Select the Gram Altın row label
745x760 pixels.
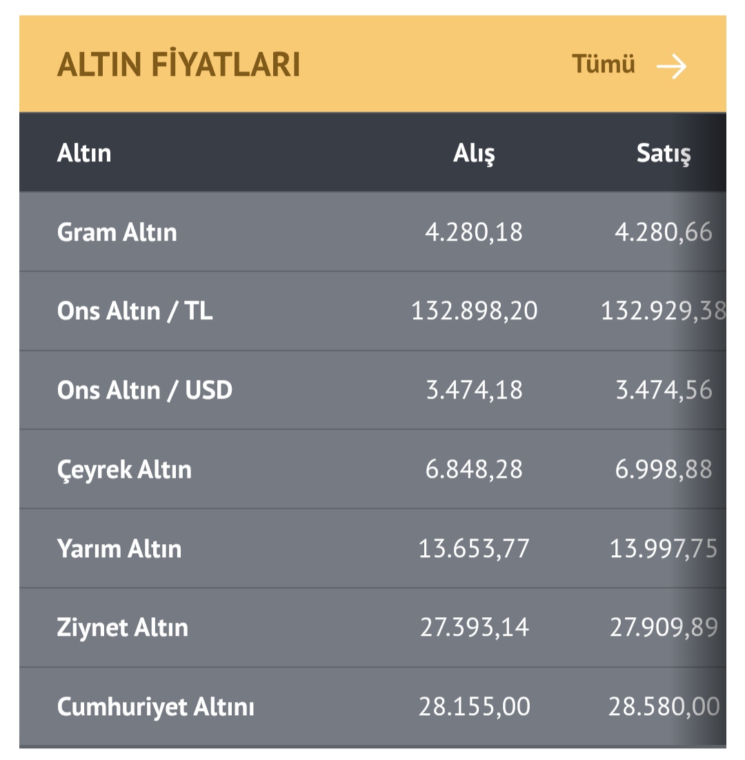pyautogui.click(x=117, y=232)
